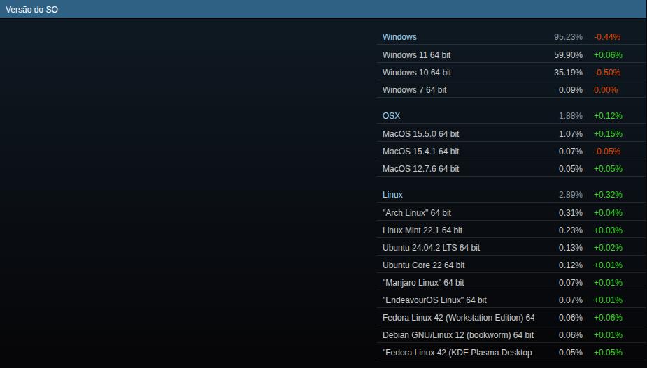Screen dimensions: 647x368
Task: Click the 'MacOS 12.7.6 64 bit' row label
Action: (420, 169)
